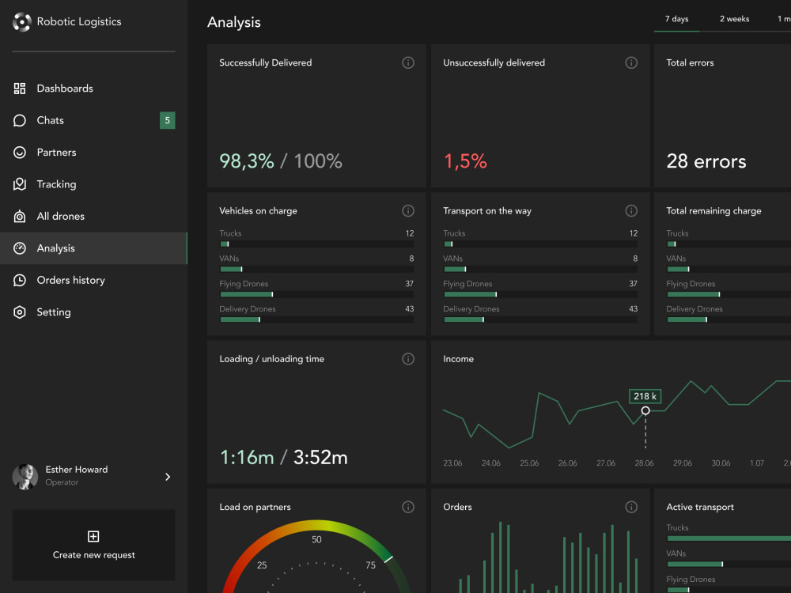Screen dimensions: 791x593
Task: Click the Load on partners gauge needle
Action: tap(388, 559)
